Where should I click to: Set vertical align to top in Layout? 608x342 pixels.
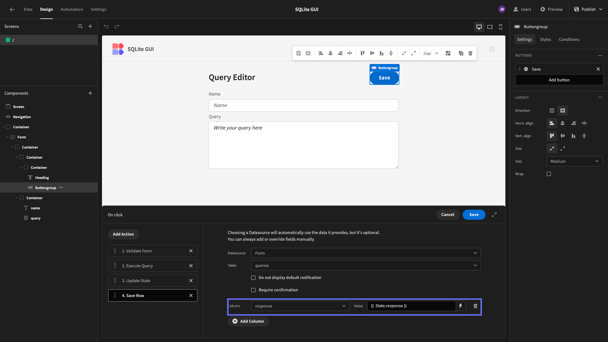(x=552, y=136)
